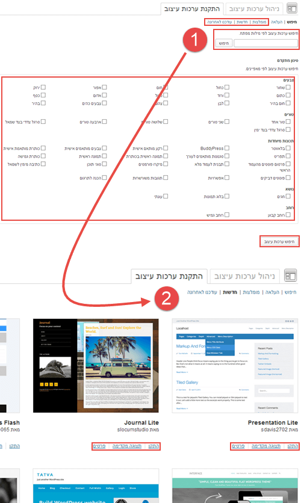Check the אפשרויות checkbox

(227, 177)
